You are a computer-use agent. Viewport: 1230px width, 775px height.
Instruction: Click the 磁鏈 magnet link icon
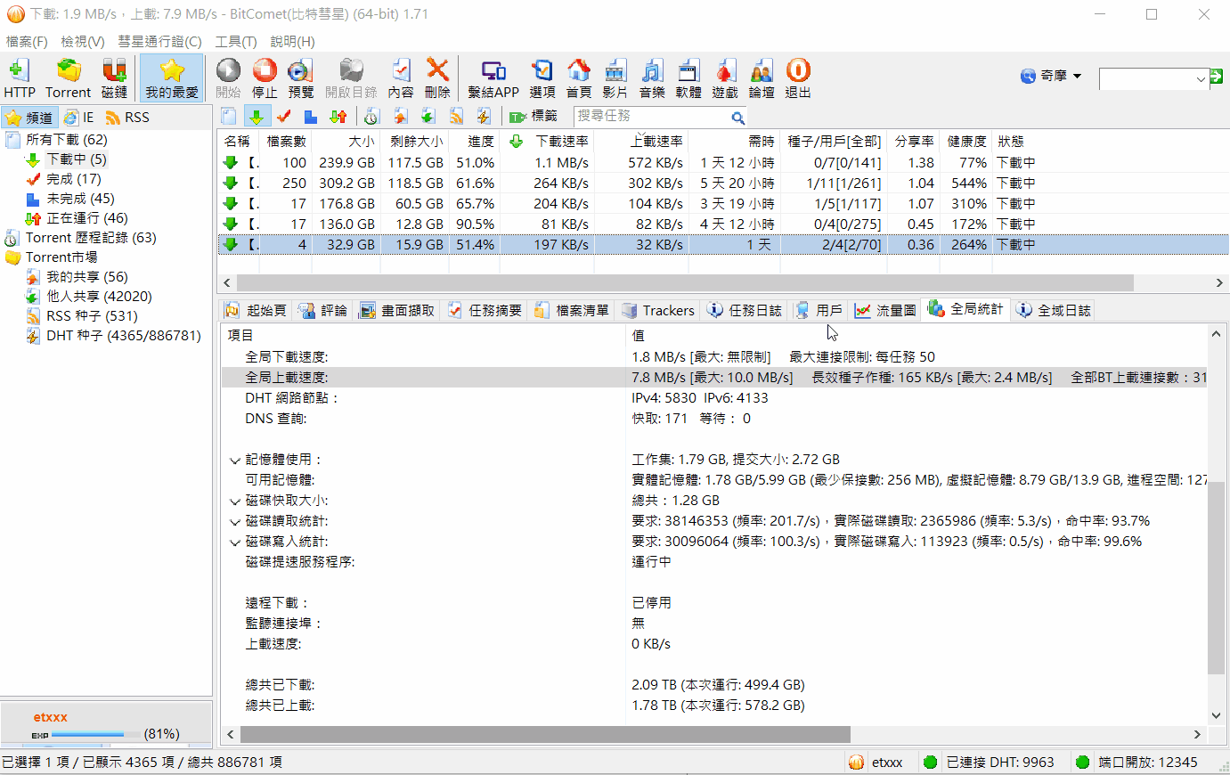pos(114,78)
